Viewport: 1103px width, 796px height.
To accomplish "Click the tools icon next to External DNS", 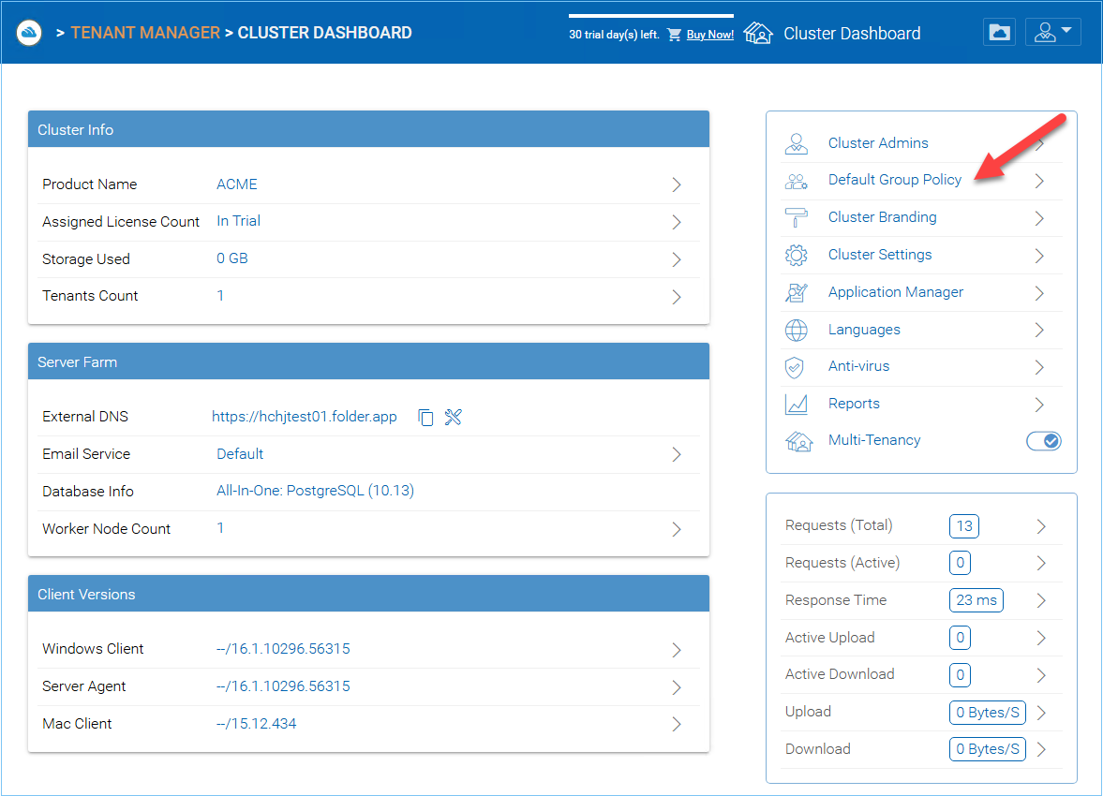I will click(453, 417).
